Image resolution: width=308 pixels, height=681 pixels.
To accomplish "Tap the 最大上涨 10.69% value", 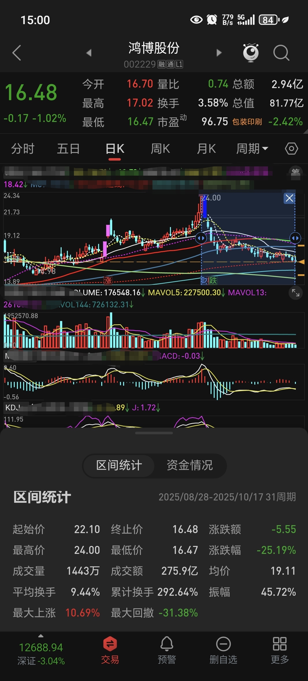I will point(82,612).
